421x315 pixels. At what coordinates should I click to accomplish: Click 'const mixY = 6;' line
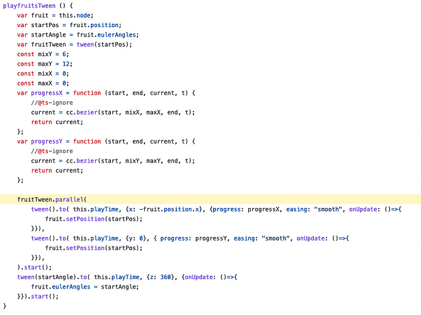tap(43, 54)
